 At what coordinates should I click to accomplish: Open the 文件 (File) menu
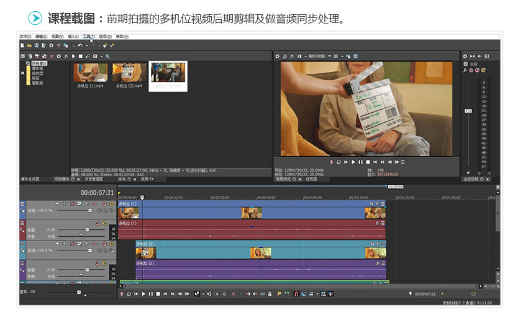25,37
